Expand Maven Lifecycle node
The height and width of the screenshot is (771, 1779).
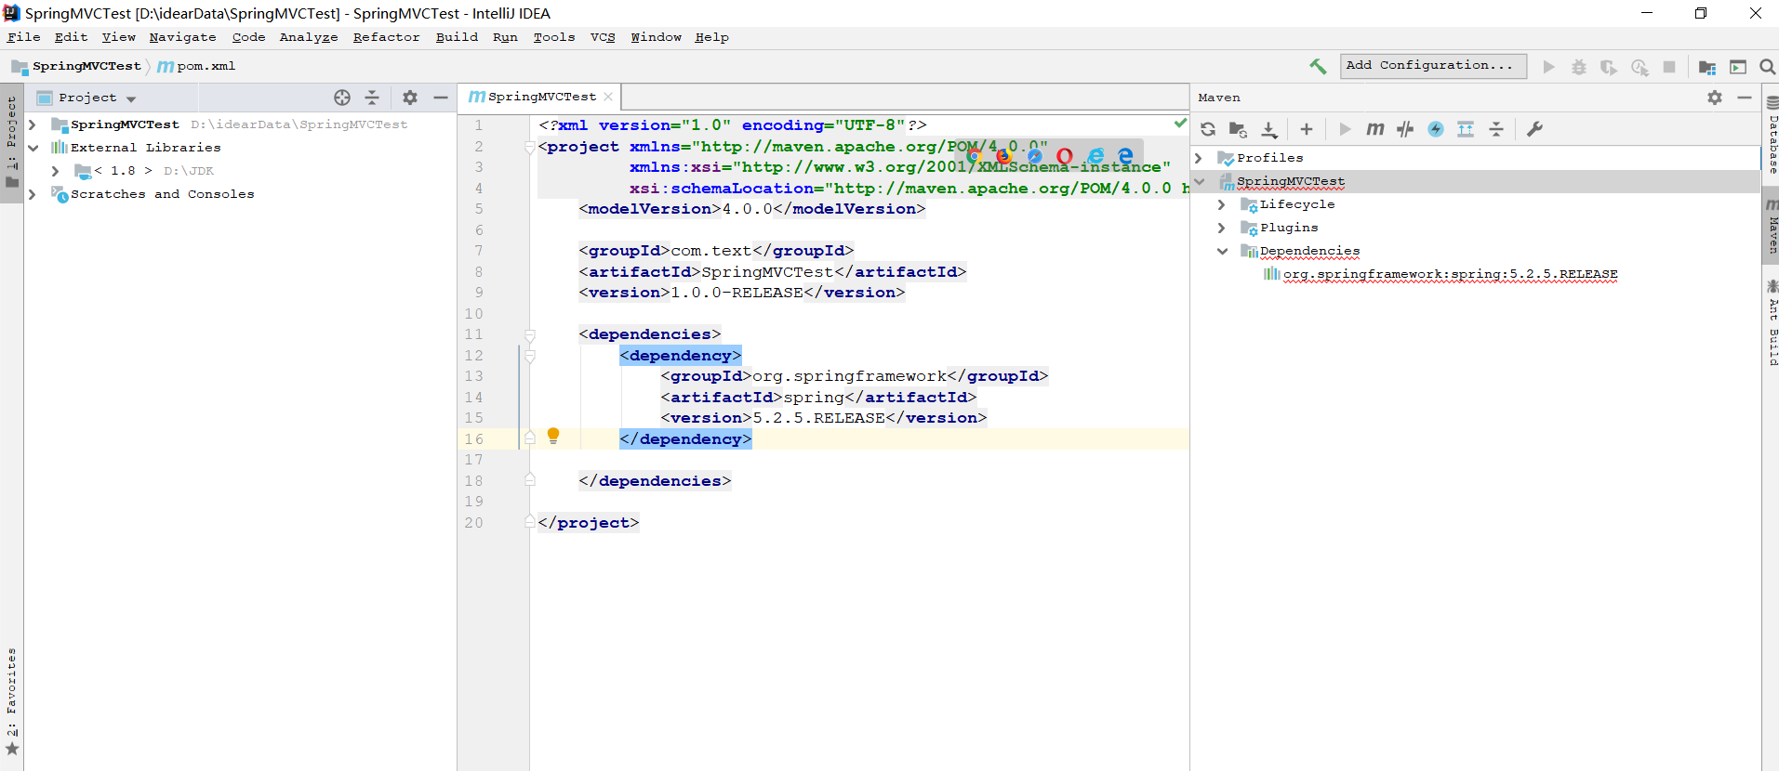(x=1222, y=204)
